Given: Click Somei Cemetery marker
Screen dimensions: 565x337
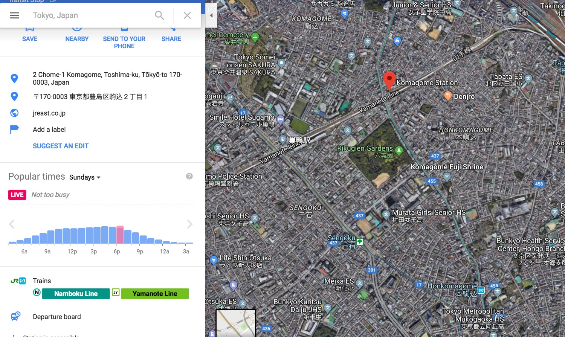Looking at the screenshot, I should tap(255, 37).
